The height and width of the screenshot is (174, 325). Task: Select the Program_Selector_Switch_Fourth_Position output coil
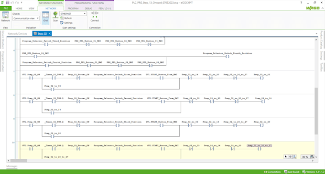coord(227,57)
